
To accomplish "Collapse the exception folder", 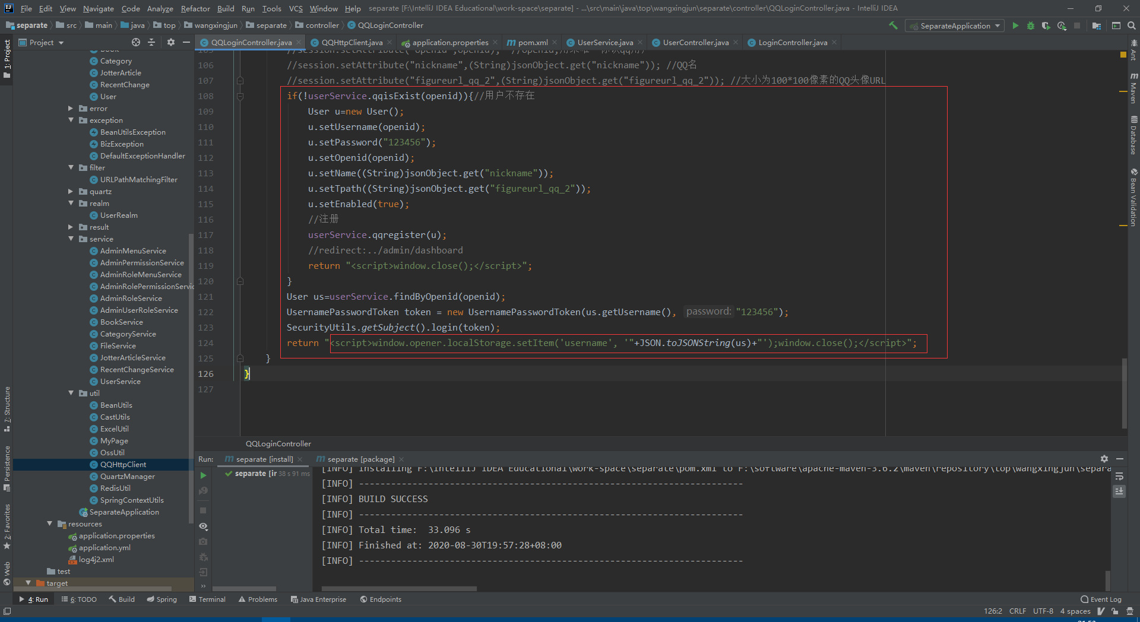I will [x=71, y=120].
